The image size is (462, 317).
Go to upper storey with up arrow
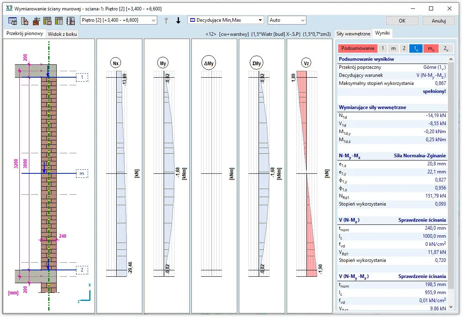point(166,21)
